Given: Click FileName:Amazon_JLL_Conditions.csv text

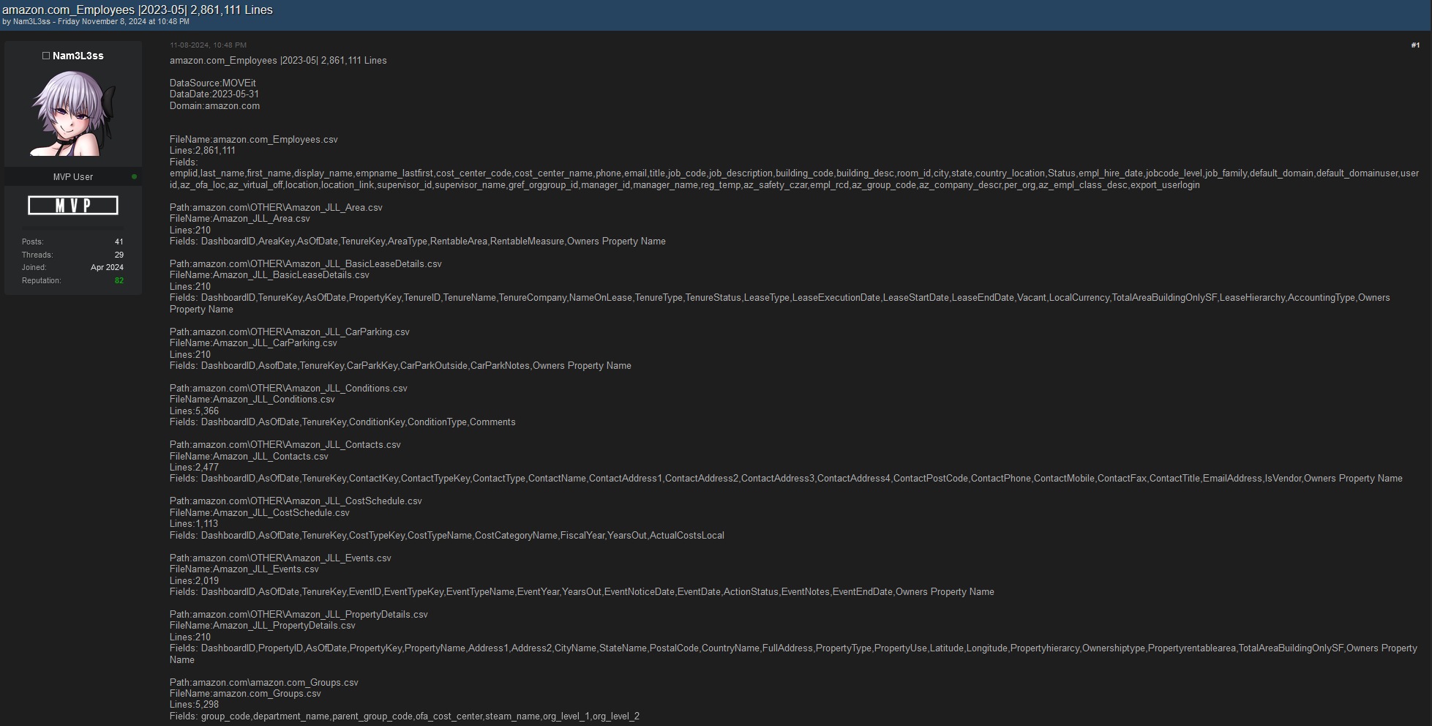Looking at the screenshot, I should pos(252,400).
